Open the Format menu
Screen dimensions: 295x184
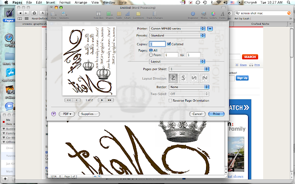click(65, 2)
